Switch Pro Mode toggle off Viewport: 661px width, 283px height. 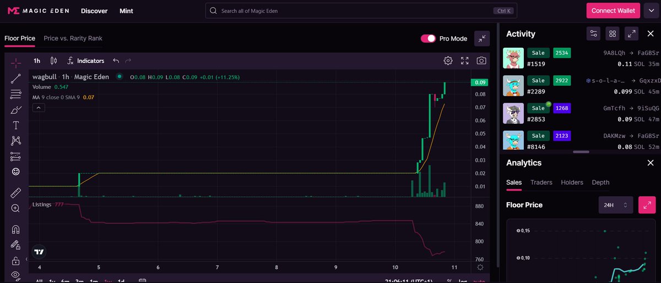click(428, 38)
